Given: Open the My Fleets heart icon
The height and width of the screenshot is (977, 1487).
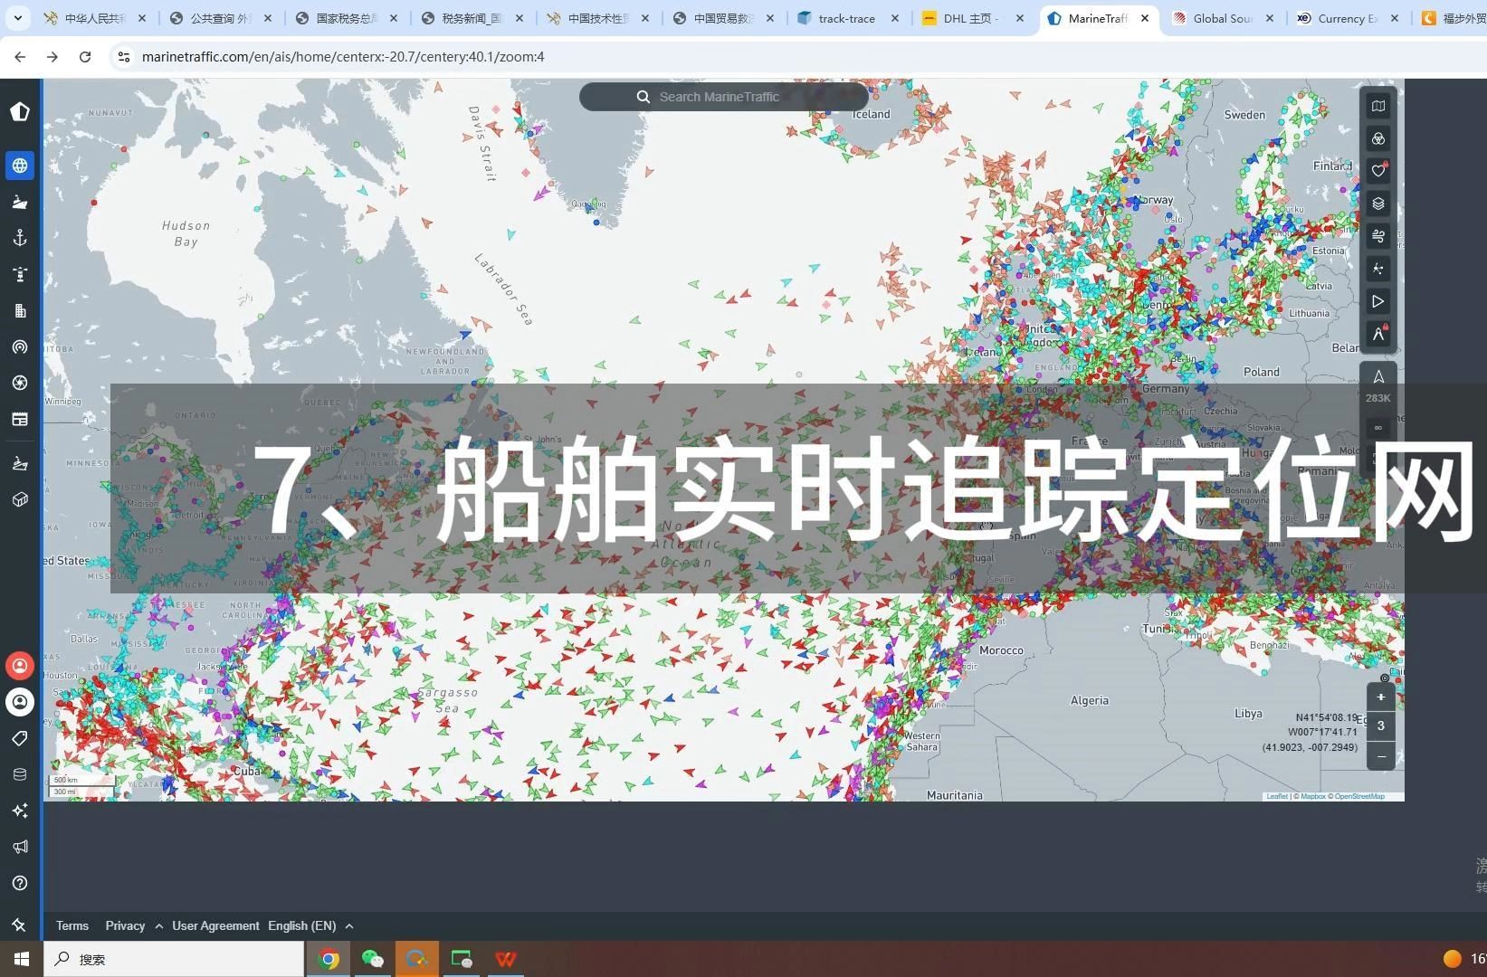Looking at the screenshot, I should pos(1378,171).
